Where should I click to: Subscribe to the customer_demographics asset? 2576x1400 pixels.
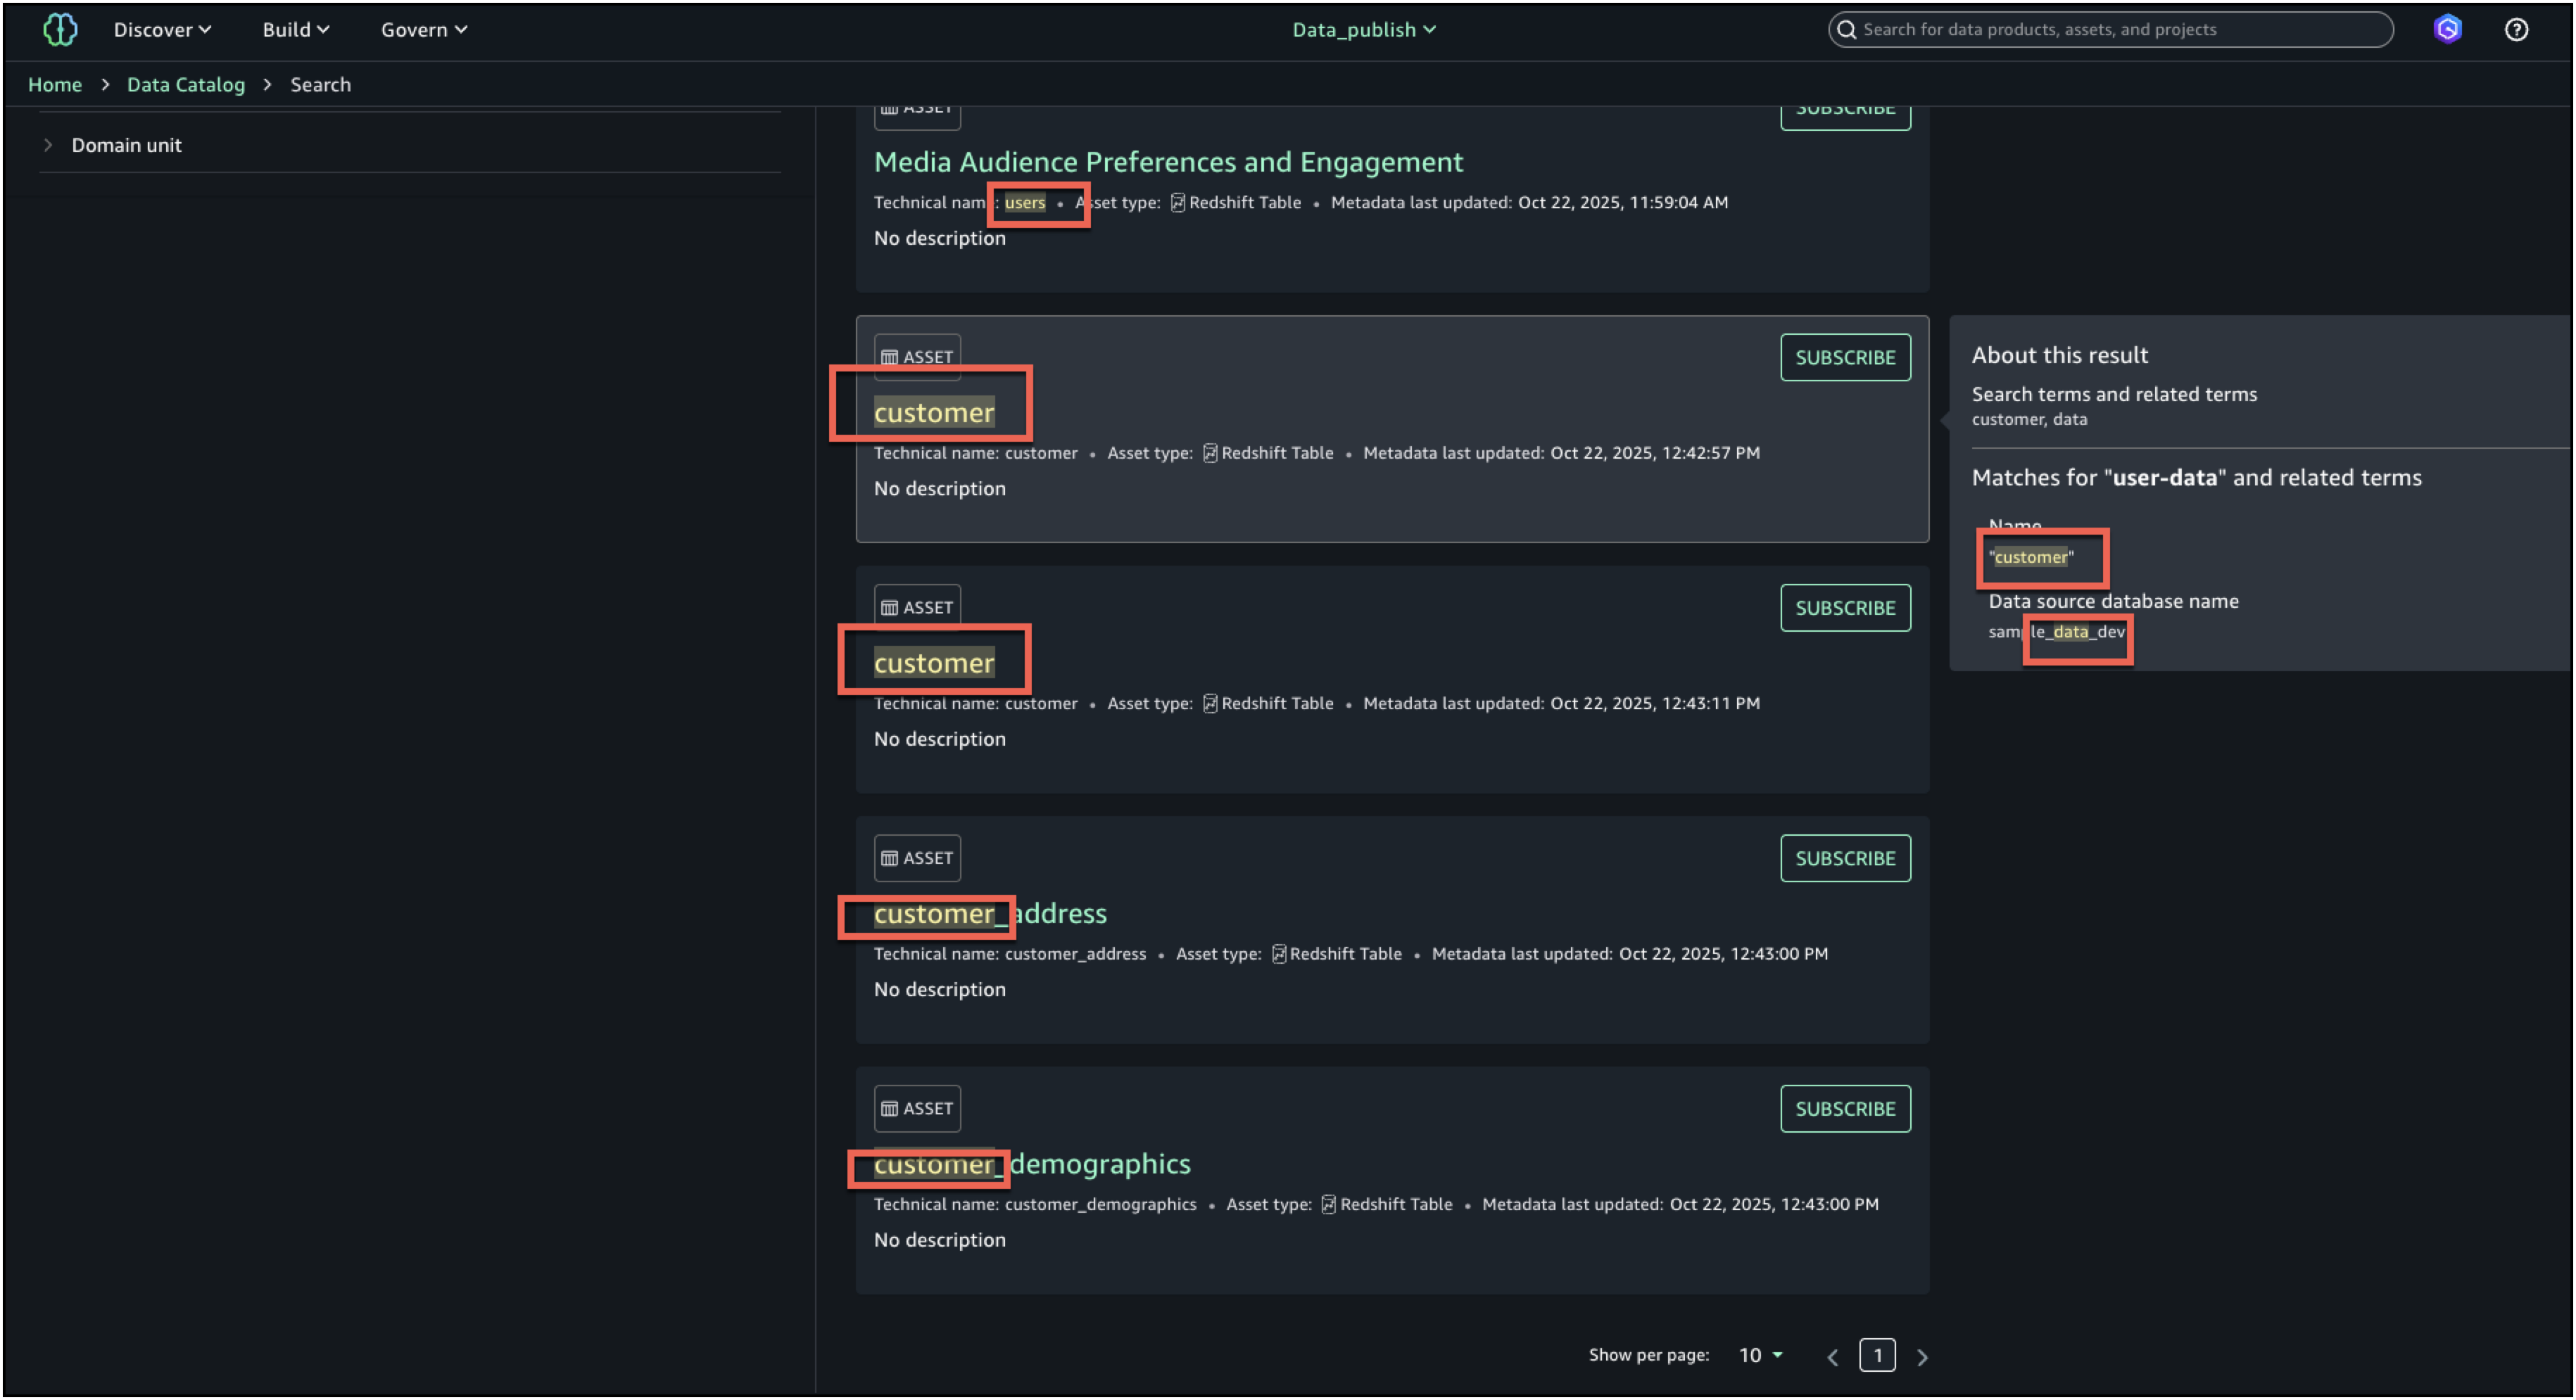coord(1844,1108)
